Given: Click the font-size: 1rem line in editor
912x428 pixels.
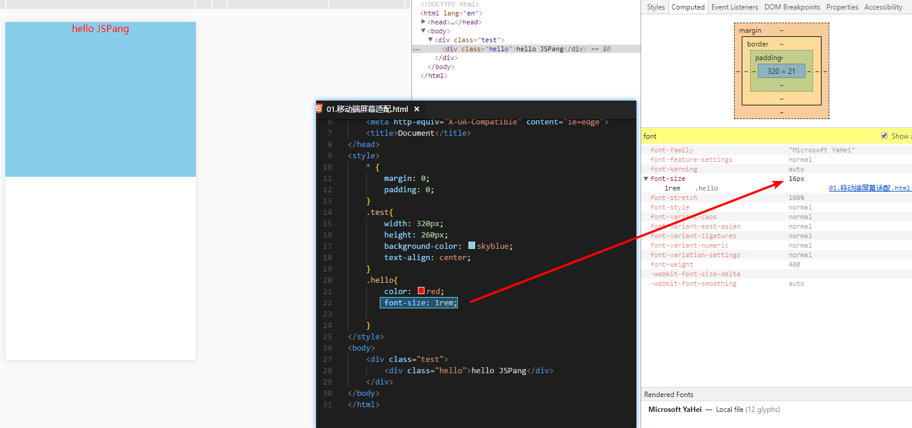Looking at the screenshot, I should (419, 302).
